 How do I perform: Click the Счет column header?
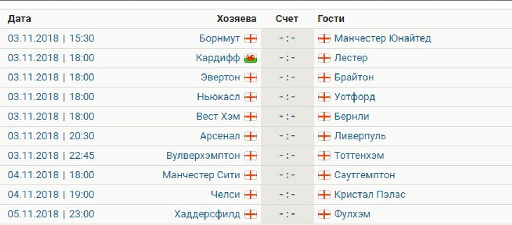[287, 19]
